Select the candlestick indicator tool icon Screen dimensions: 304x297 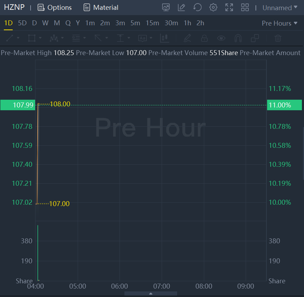(164, 38)
